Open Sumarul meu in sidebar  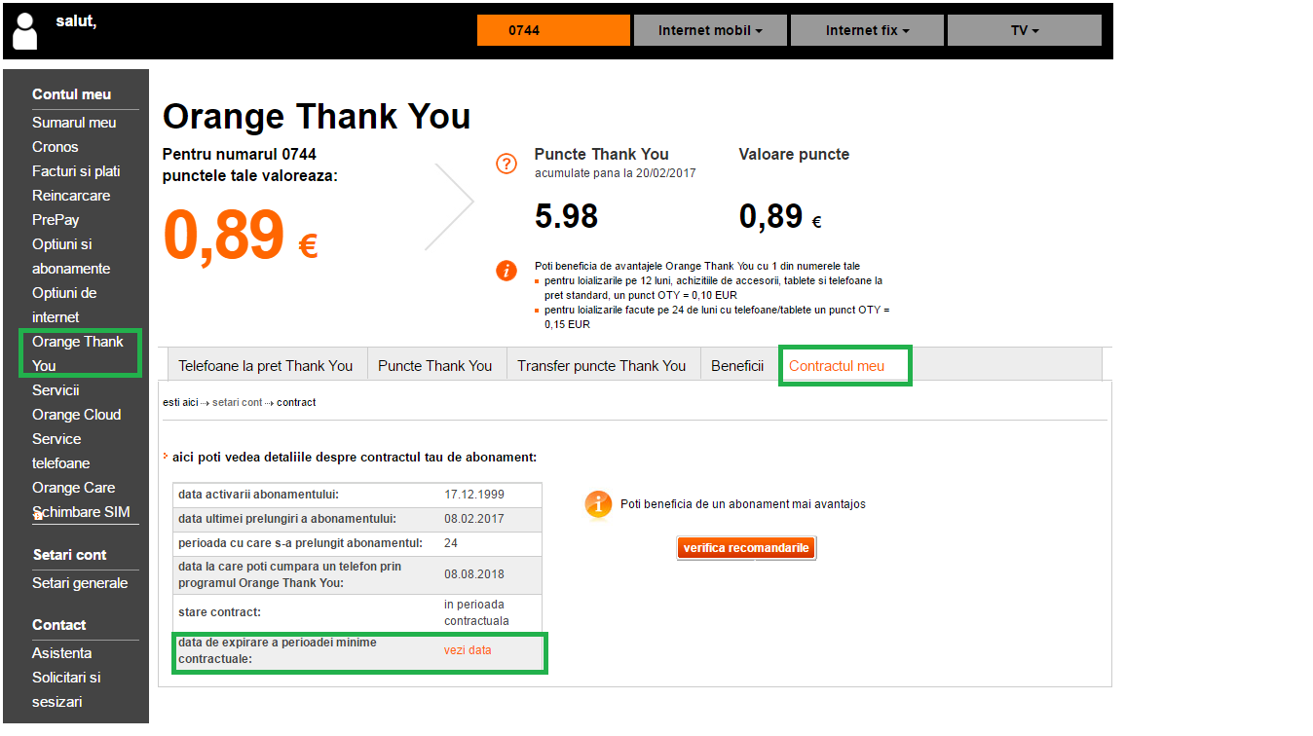pos(74,123)
